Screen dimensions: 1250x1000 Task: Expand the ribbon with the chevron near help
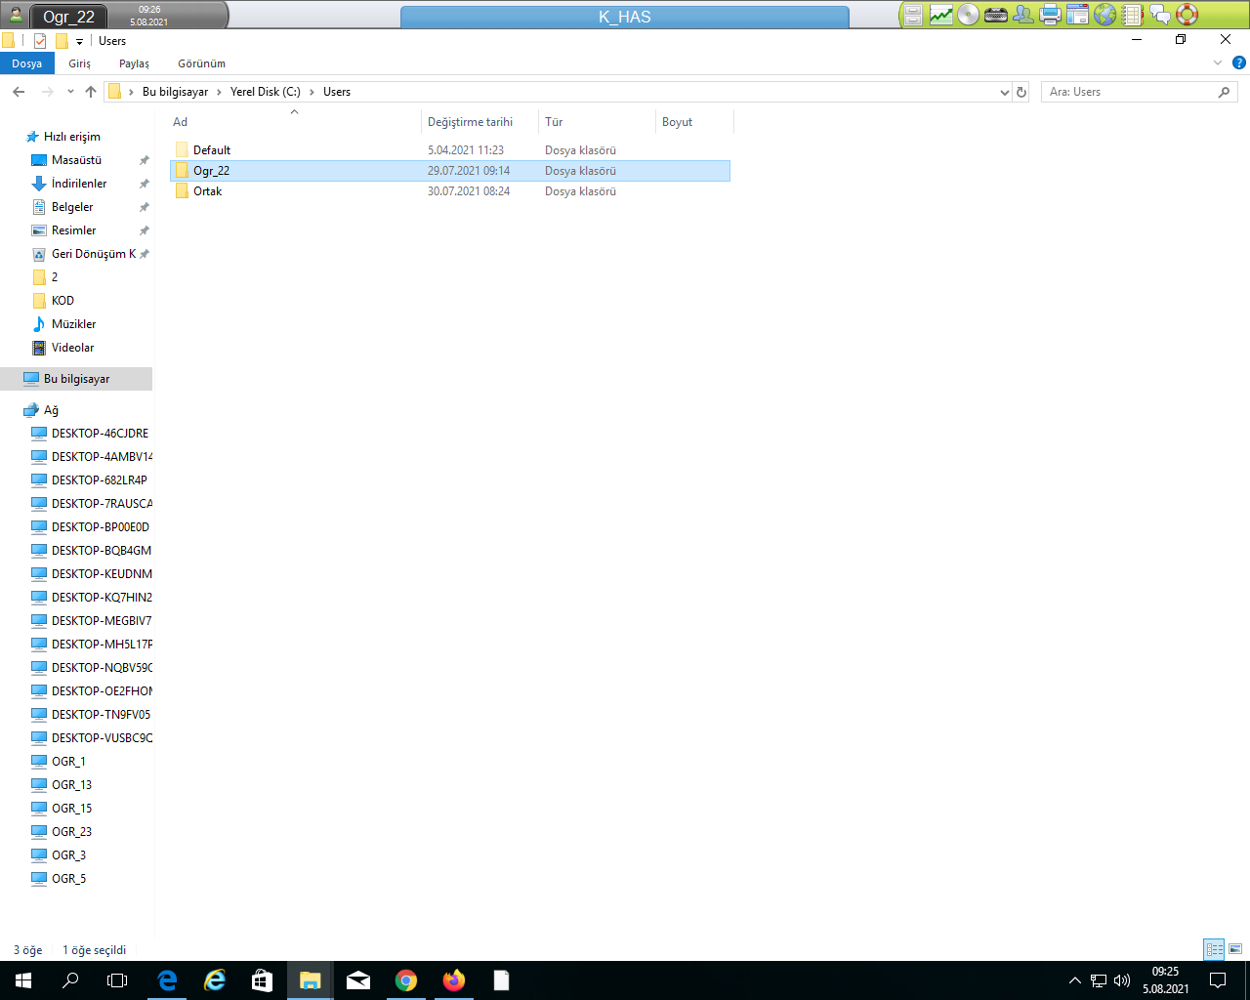coord(1218,62)
